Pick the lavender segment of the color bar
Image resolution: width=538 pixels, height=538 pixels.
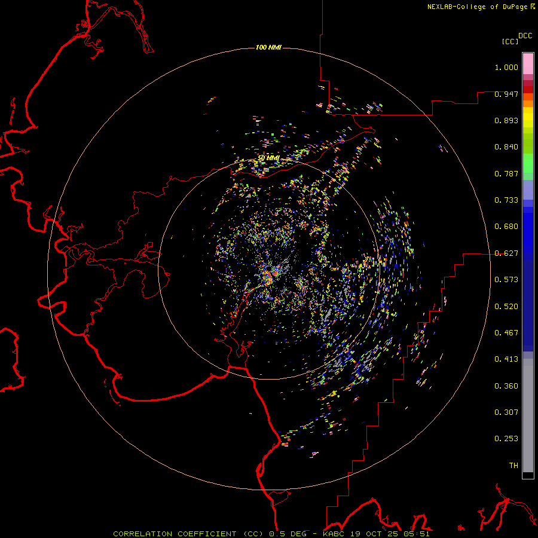[528, 190]
